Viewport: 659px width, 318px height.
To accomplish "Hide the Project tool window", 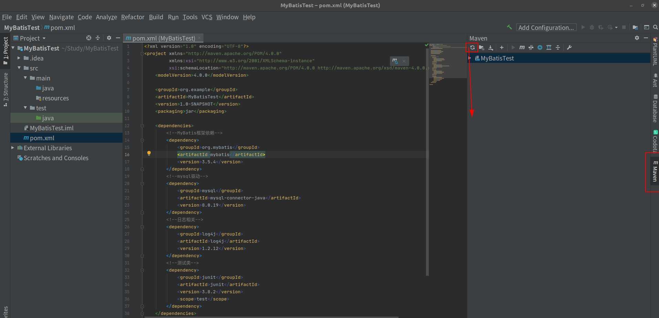I will click(x=118, y=38).
